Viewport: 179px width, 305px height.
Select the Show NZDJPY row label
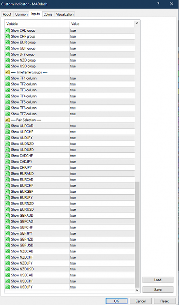click(22, 263)
